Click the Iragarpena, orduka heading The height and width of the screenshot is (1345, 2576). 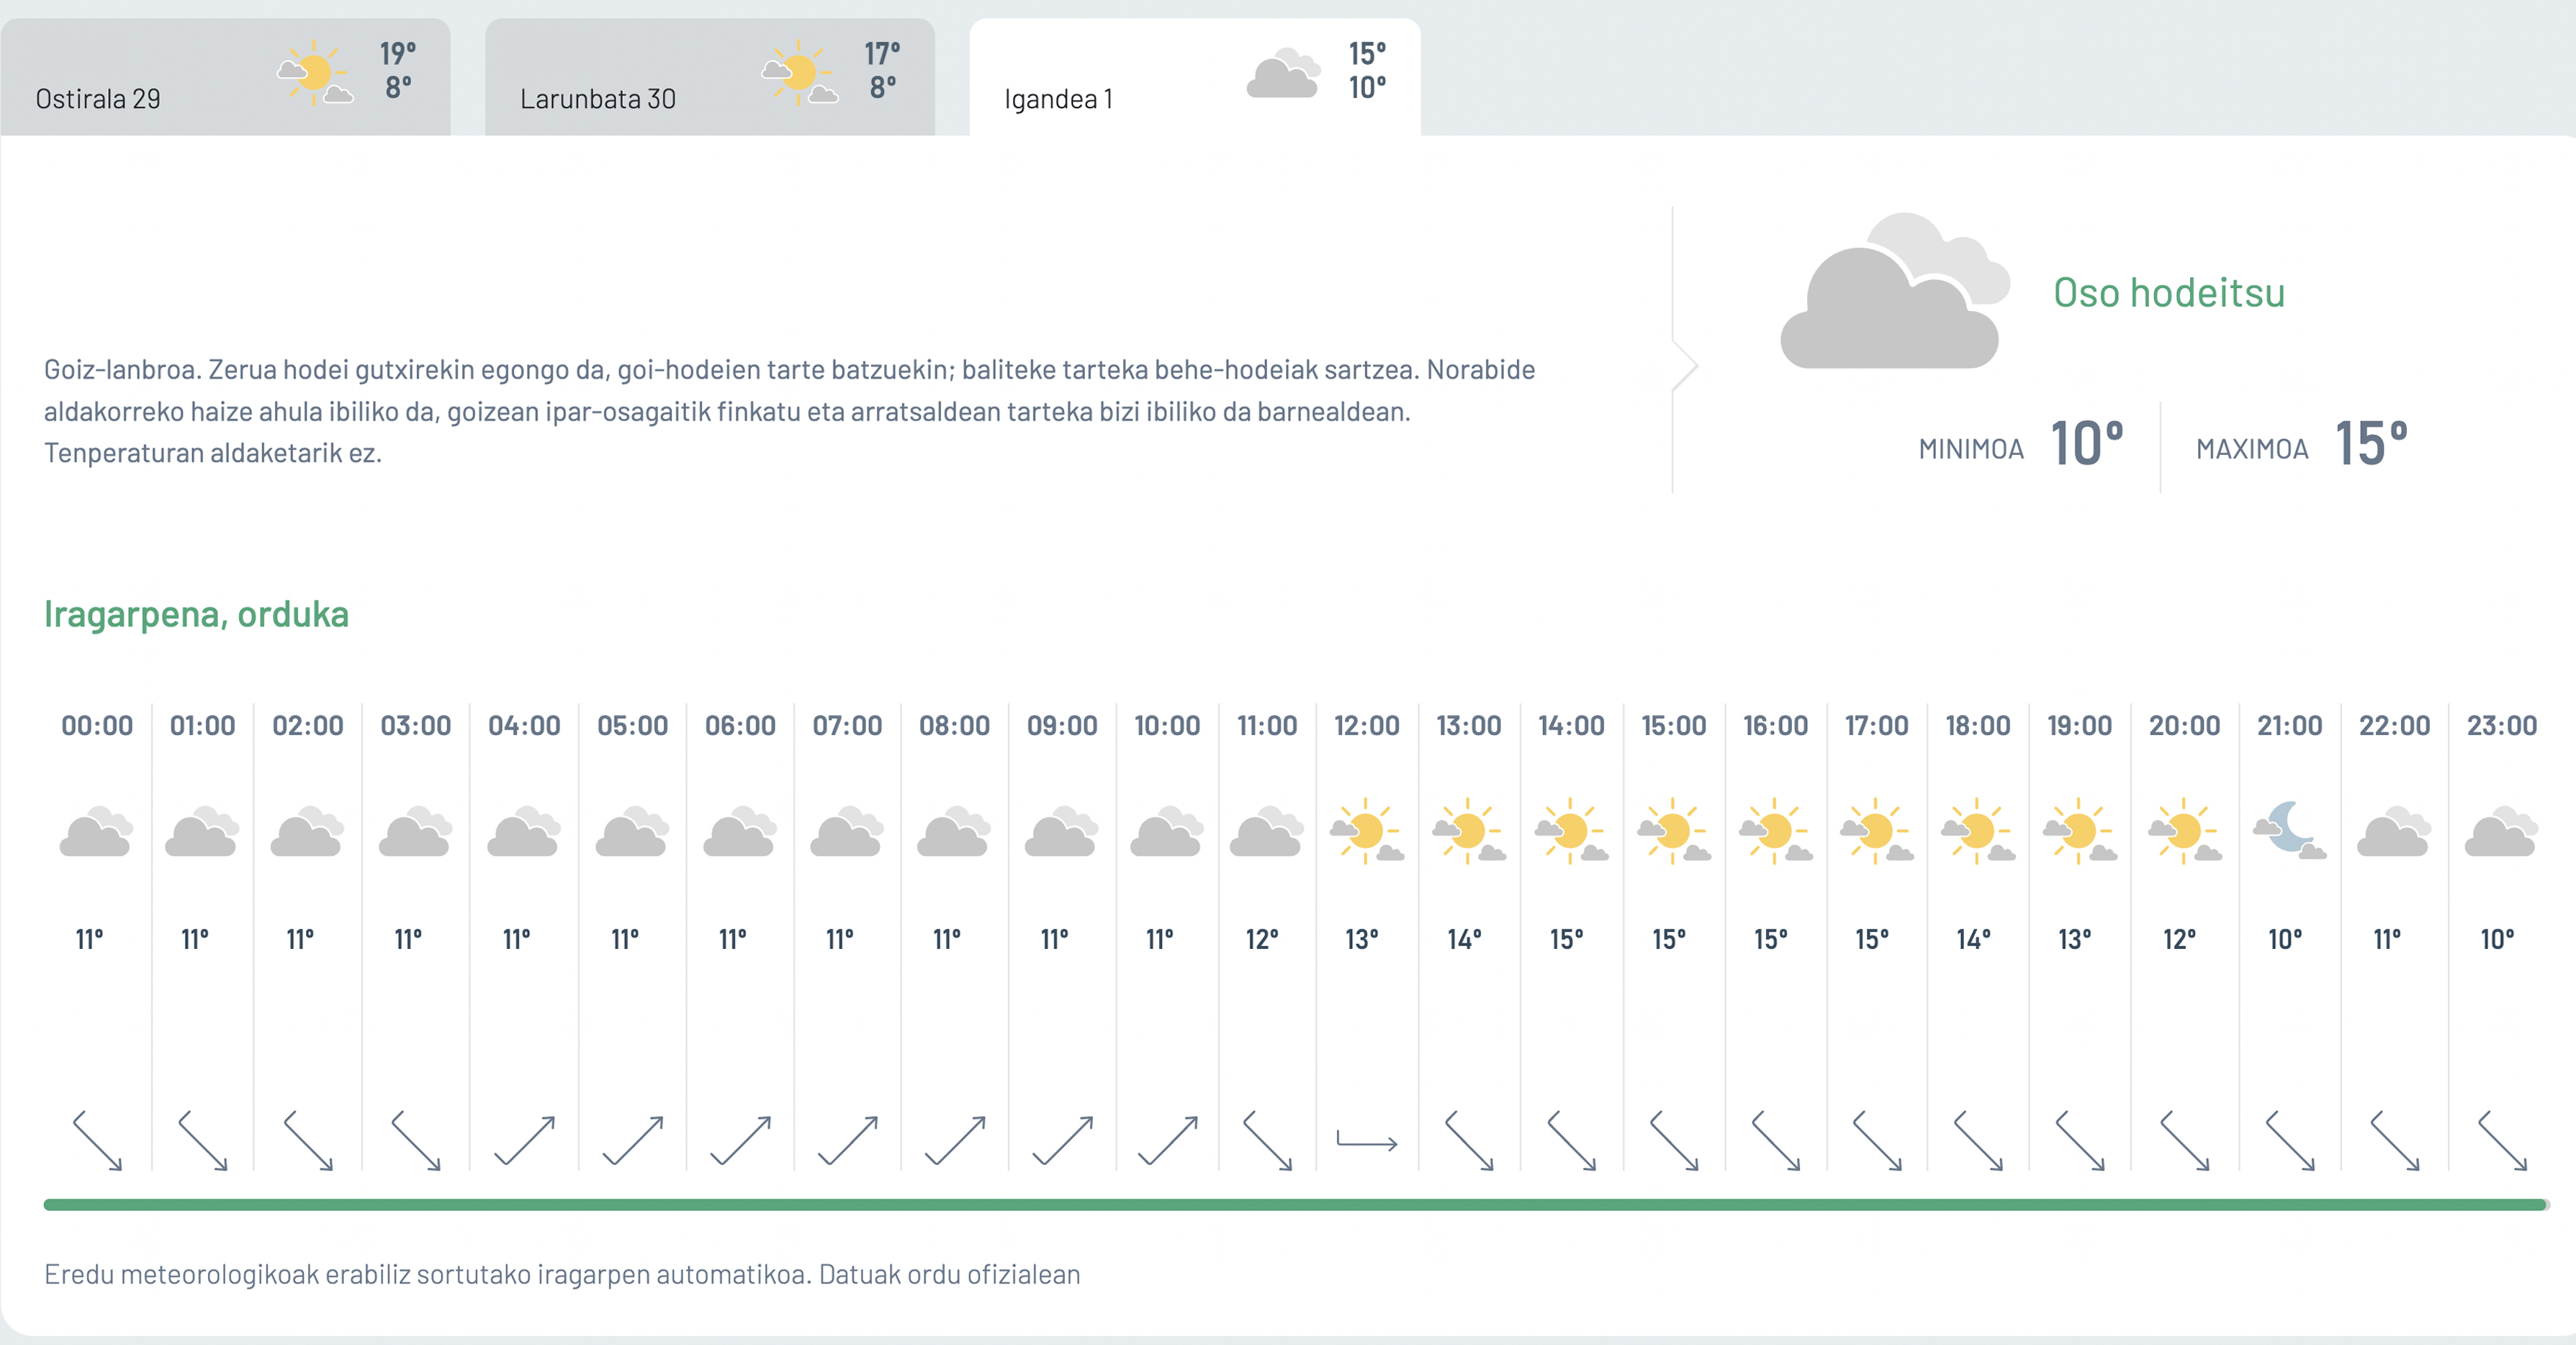196,614
